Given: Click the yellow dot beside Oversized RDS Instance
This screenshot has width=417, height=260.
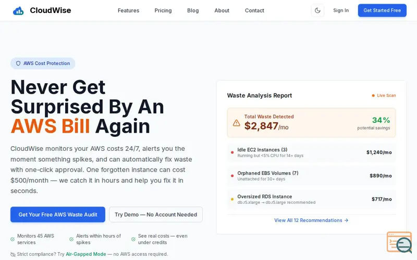Looking at the screenshot, I should (232, 199).
